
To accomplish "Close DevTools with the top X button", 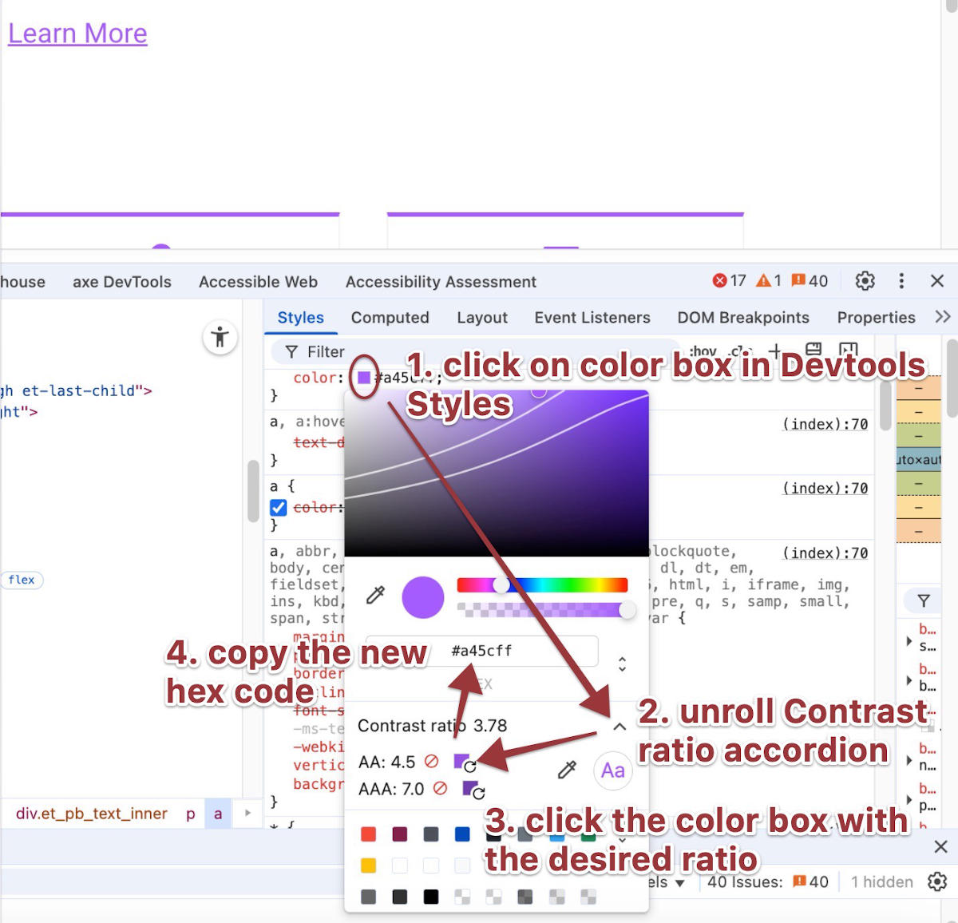I will pyautogui.click(x=937, y=281).
